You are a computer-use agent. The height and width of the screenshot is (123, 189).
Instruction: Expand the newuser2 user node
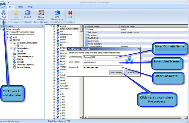coord(55,89)
